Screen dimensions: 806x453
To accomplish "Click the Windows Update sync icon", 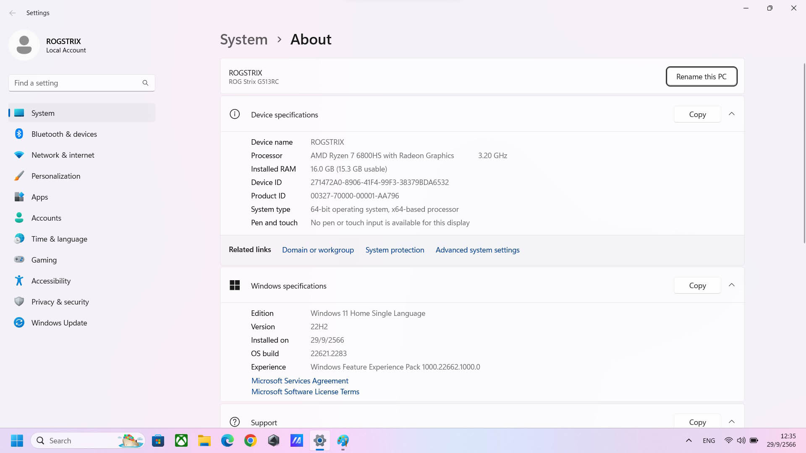I will 19,323.
